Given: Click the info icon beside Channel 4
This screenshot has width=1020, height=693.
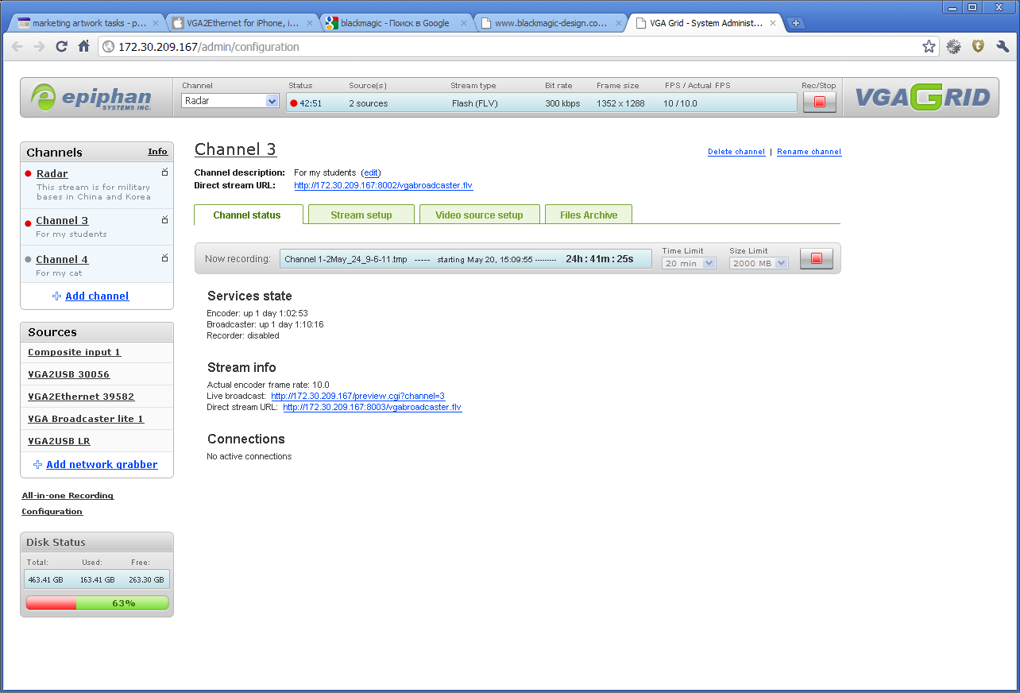Looking at the screenshot, I should pos(164,258).
